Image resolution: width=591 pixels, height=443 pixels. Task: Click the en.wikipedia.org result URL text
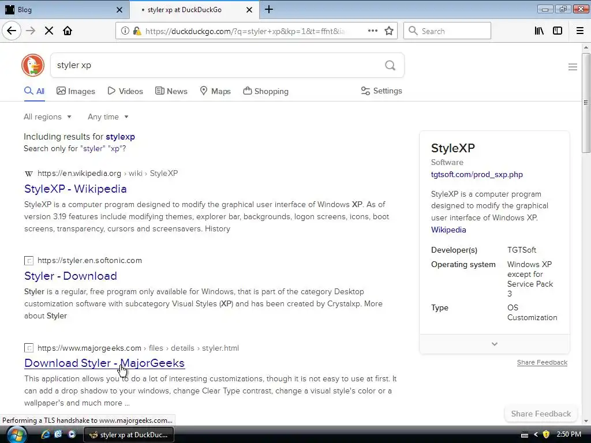point(79,173)
